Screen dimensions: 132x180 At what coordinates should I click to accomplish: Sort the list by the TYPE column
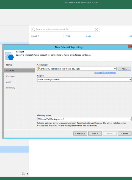click(68, 36)
